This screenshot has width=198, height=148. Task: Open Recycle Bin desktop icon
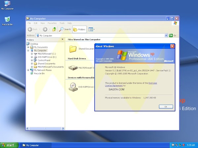(x=7, y=21)
